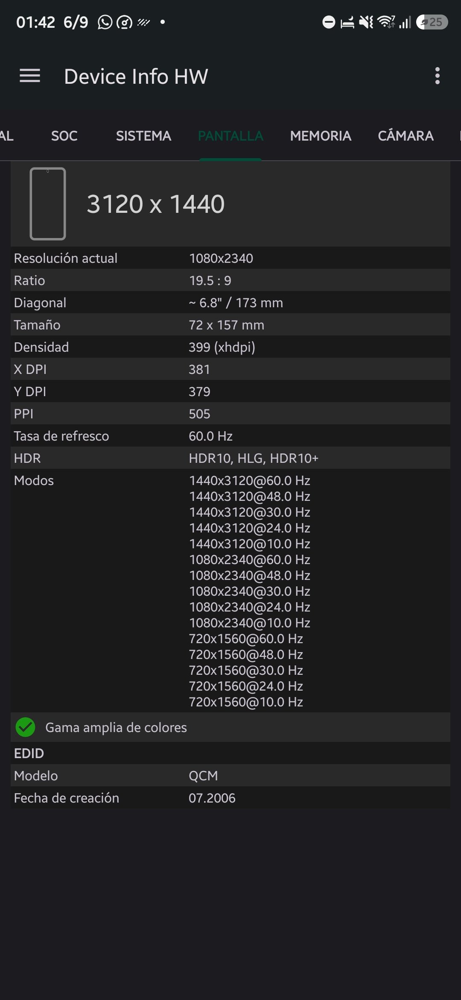Tap the Wi-Fi signal status icon
The width and height of the screenshot is (461, 1000).
click(386, 22)
